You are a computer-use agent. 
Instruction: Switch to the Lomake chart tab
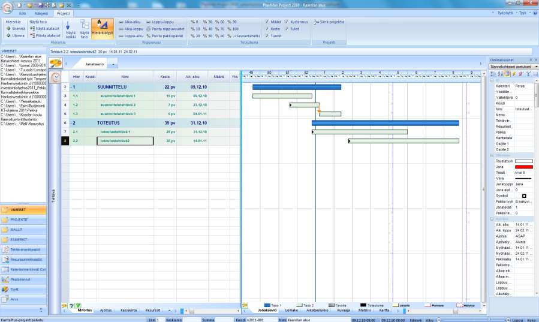[291, 311]
